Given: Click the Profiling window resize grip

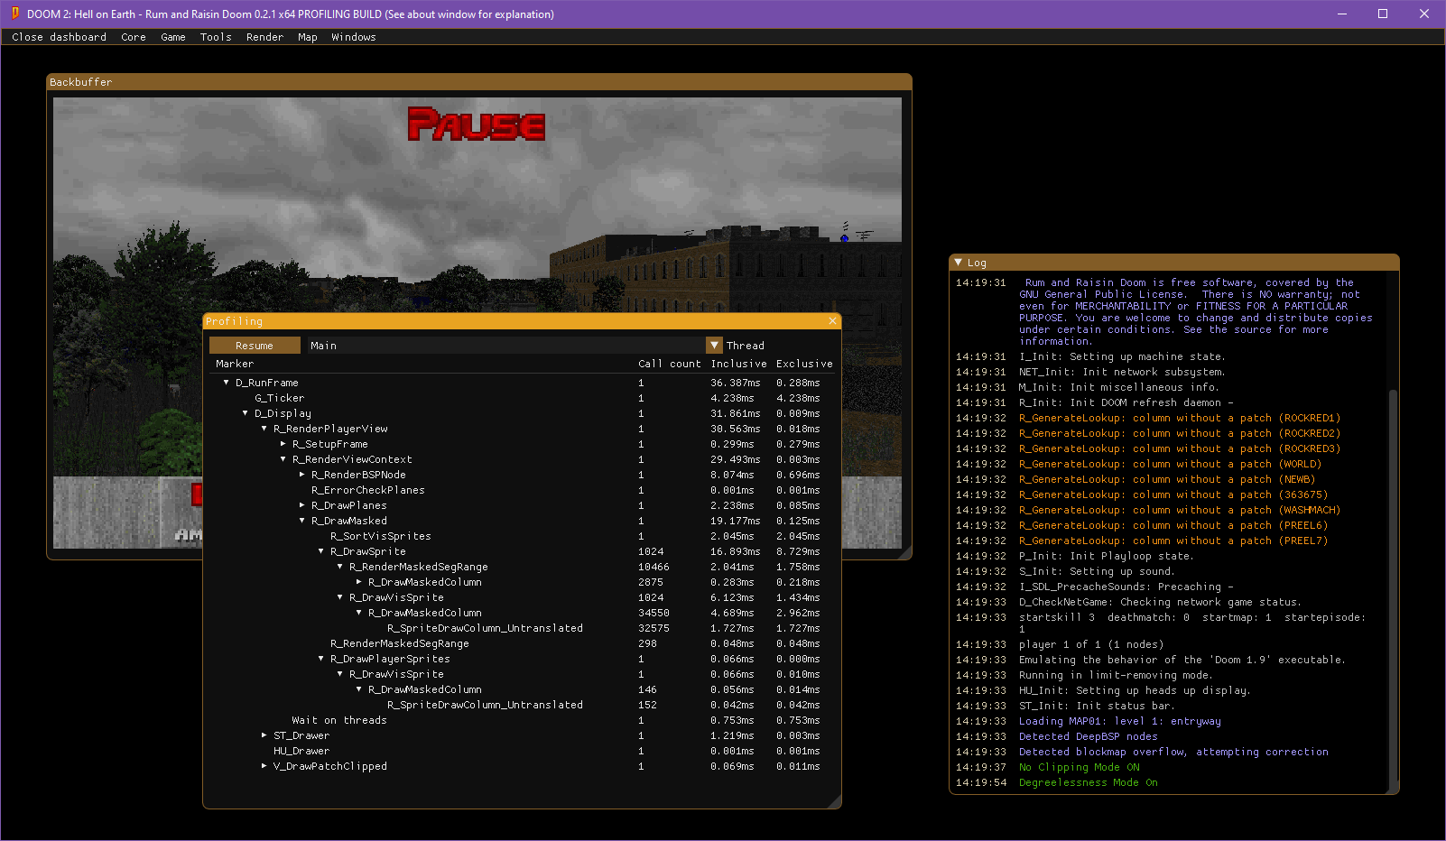Looking at the screenshot, I should tap(834, 801).
